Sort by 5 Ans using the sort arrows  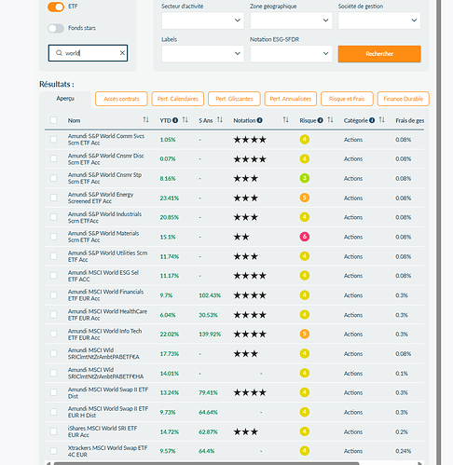(x=220, y=120)
